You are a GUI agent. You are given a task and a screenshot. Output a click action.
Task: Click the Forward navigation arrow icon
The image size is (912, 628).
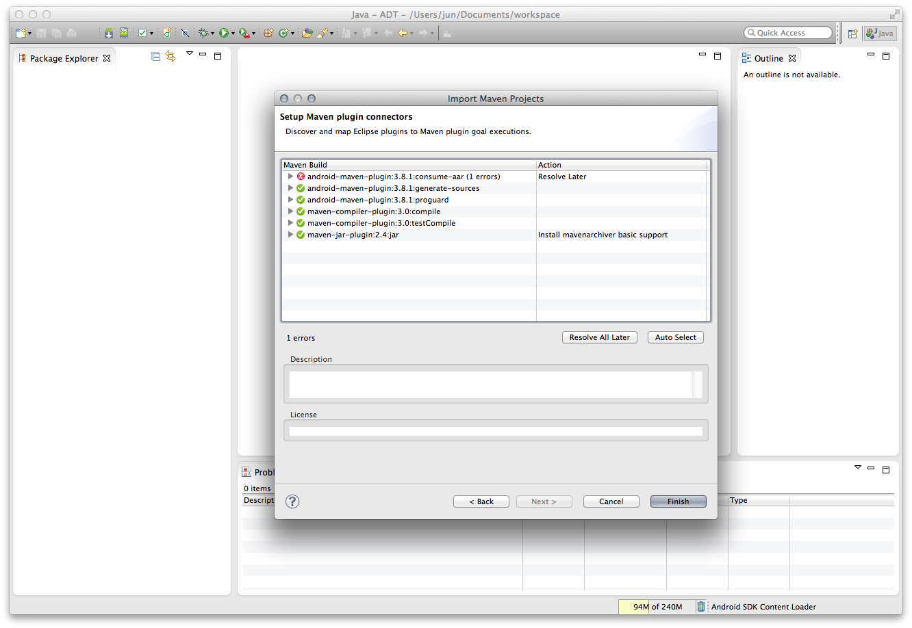tap(423, 33)
